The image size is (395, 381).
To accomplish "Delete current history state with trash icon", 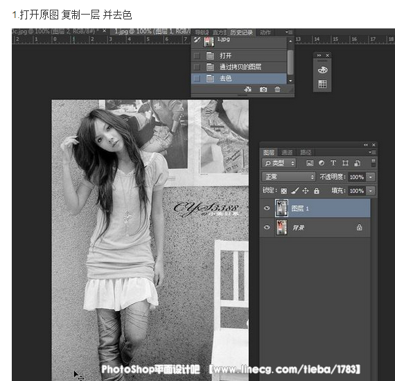I will pyautogui.click(x=277, y=89).
